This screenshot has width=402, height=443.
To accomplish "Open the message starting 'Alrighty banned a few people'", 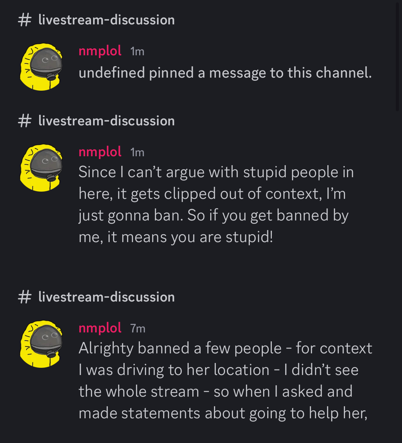I will tap(225, 380).
